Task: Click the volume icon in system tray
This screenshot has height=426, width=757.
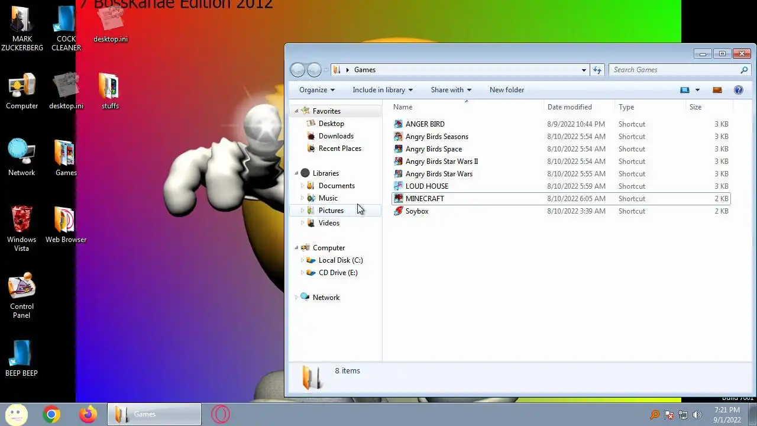Action: 697,415
